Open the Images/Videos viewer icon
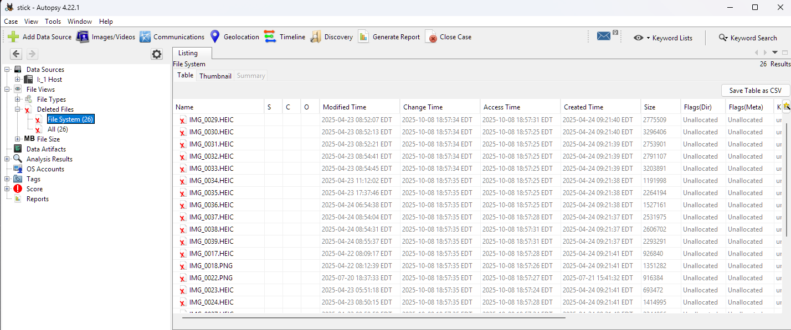 tap(83, 37)
